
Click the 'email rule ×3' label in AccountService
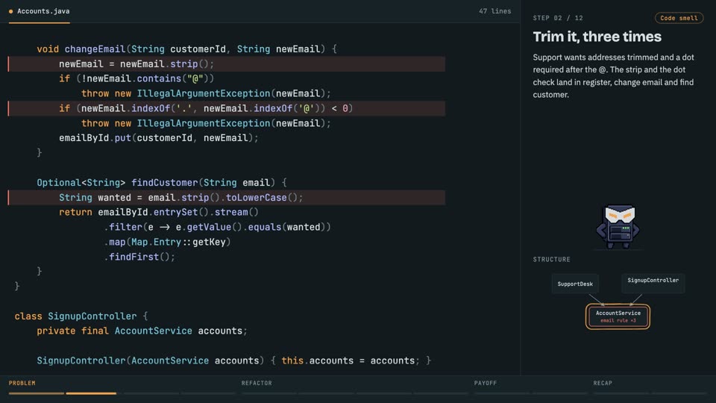[x=618, y=320]
